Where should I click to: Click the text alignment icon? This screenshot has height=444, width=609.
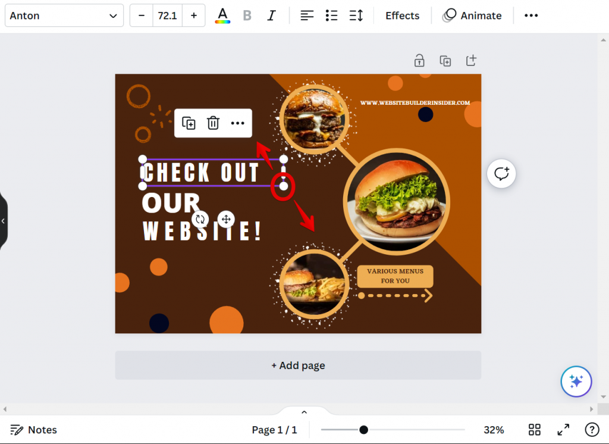307,15
